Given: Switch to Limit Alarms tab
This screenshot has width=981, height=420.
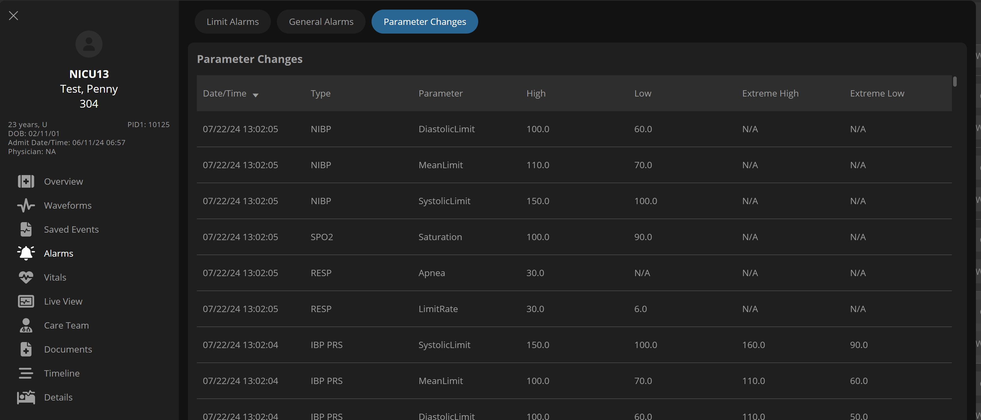Looking at the screenshot, I should coord(233,22).
